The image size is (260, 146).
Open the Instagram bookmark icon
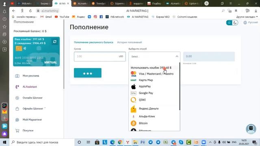click(x=95, y=17)
